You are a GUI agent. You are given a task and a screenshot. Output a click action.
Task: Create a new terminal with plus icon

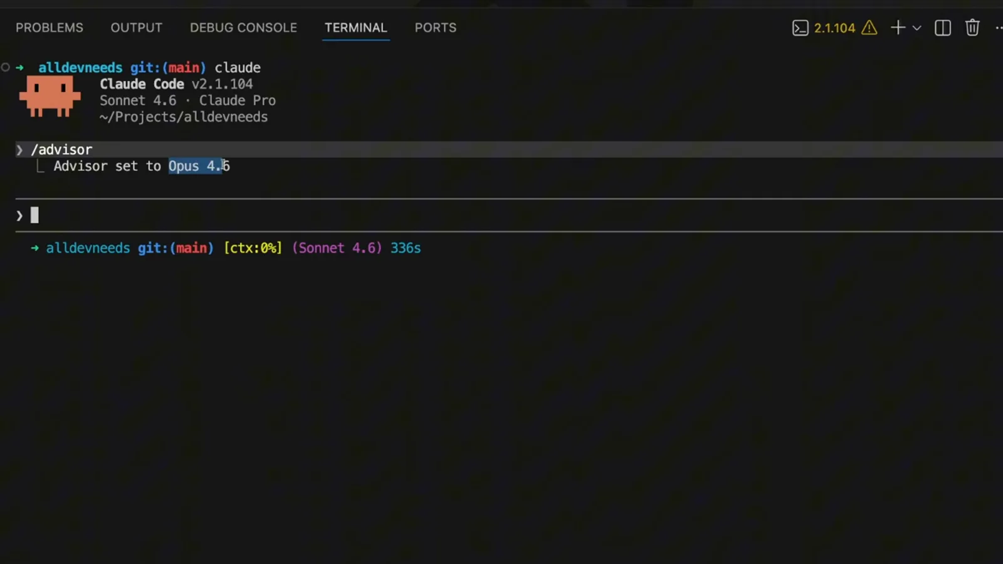898,28
